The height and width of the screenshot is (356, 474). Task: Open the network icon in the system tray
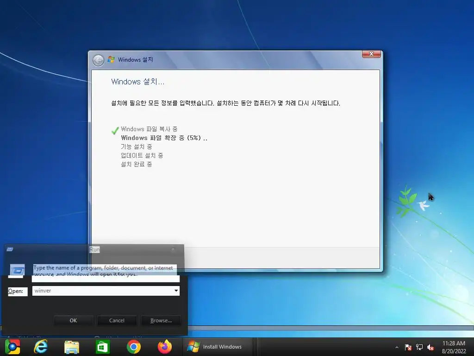[x=419, y=347]
